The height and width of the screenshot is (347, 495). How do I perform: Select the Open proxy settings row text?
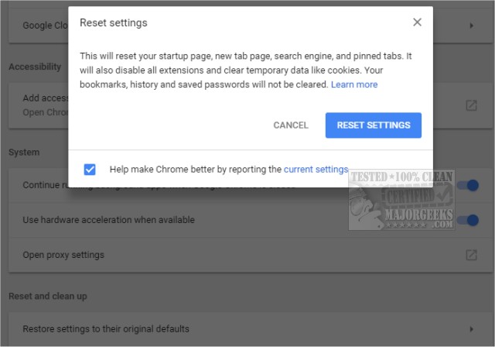point(63,255)
